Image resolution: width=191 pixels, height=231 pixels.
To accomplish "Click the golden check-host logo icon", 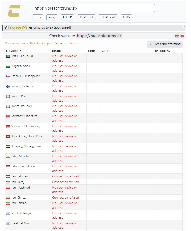I will [x=14, y=11].
